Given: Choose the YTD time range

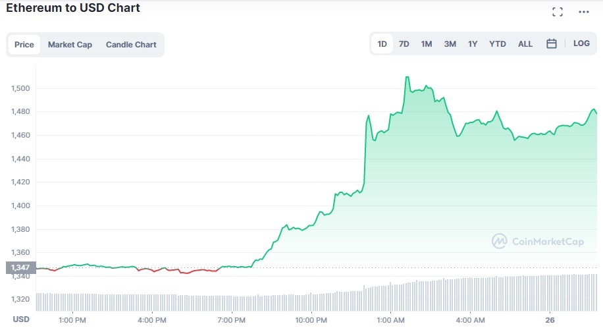Looking at the screenshot, I should tap(498, 44).
